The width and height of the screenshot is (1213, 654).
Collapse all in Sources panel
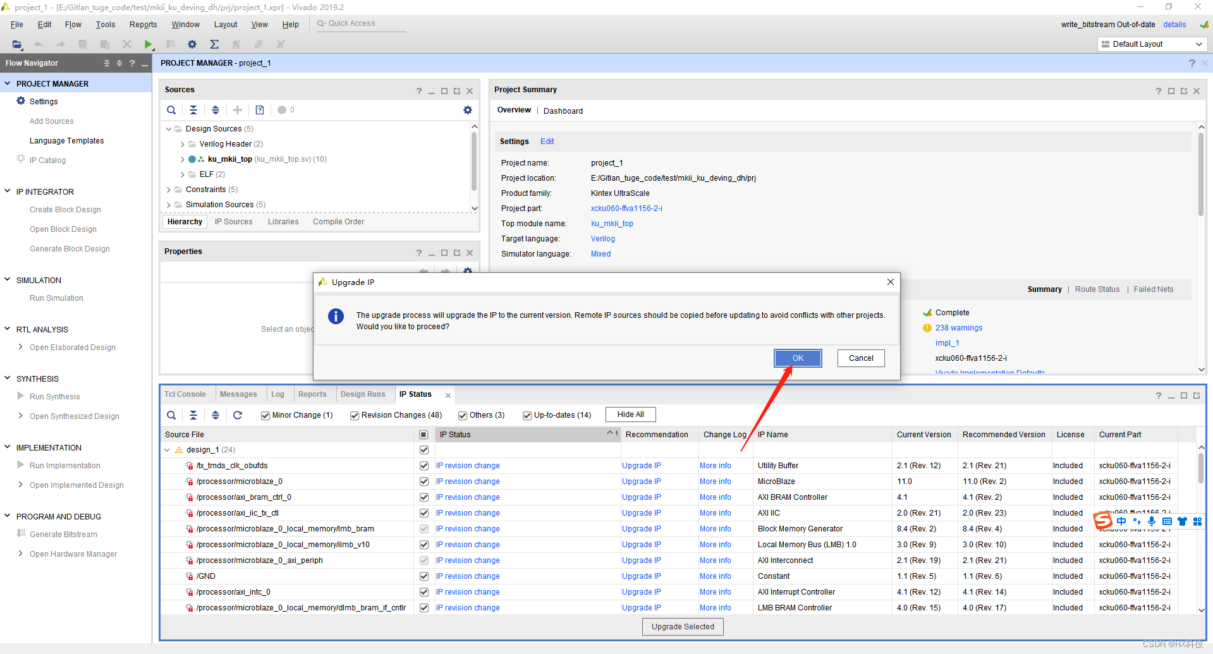[193, 110]
